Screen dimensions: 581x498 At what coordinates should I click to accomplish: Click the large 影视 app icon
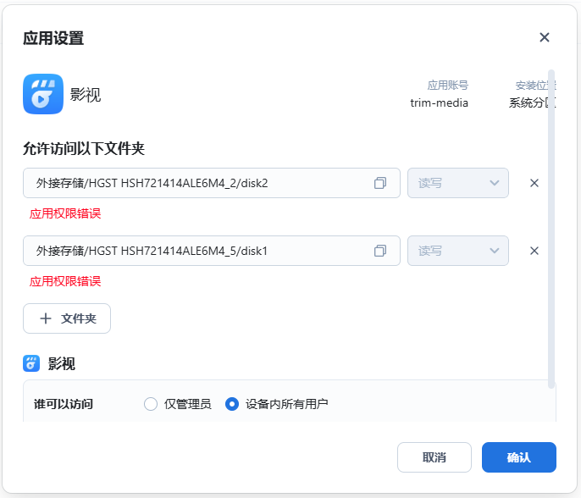43,94
